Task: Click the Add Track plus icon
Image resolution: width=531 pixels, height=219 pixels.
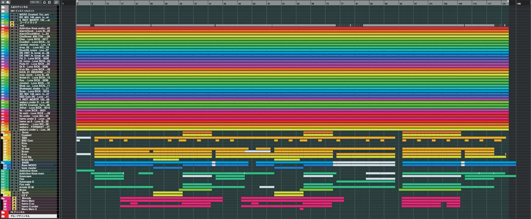Action: click(x=3, y=2)
